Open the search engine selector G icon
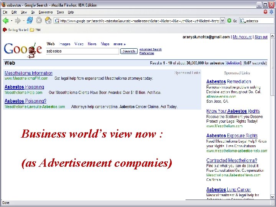The width and height of the screenshot is (276, 207). tap(243, 21)
